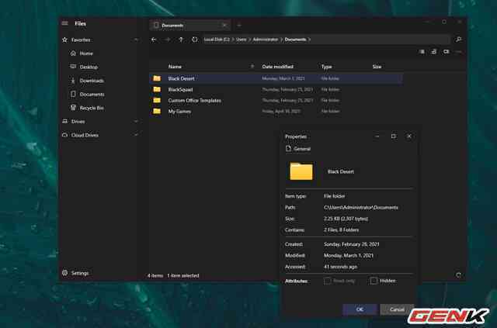Open Downloads in the sidebar

tap(92, 81)
